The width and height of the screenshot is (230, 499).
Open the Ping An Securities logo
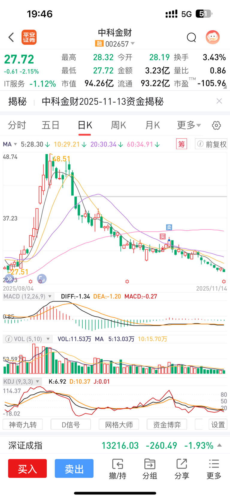point(29,37)
